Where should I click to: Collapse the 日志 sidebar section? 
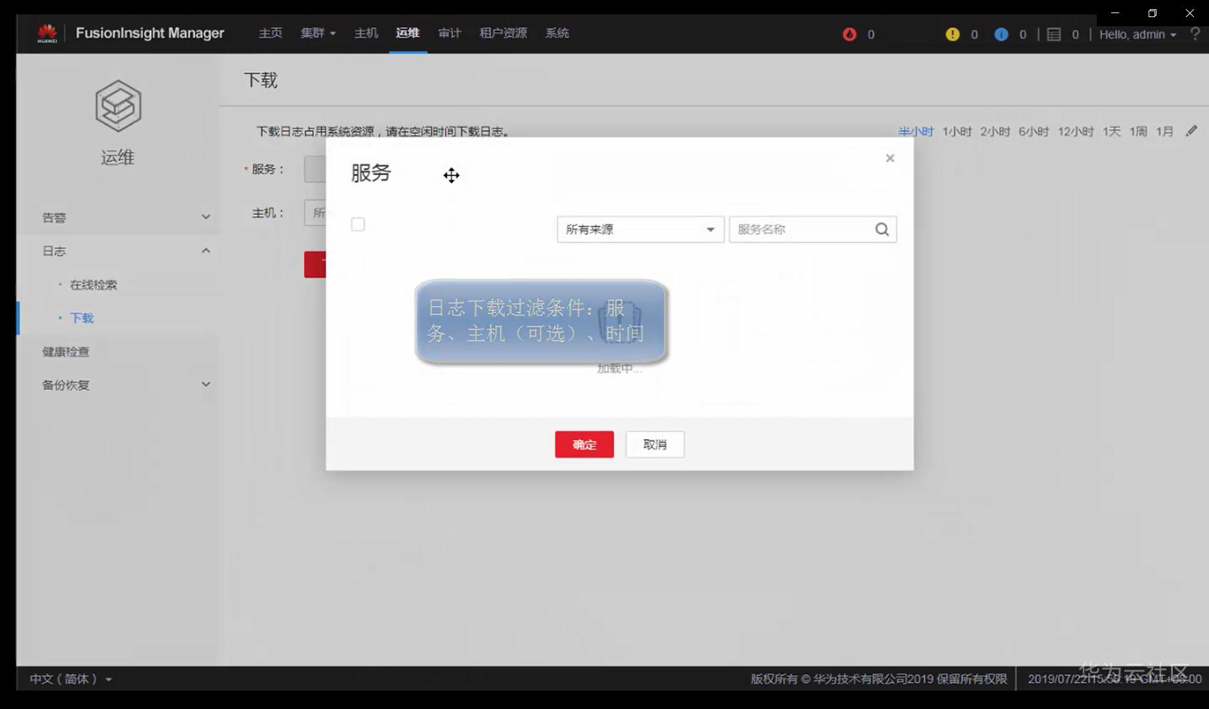click(125, 251)
